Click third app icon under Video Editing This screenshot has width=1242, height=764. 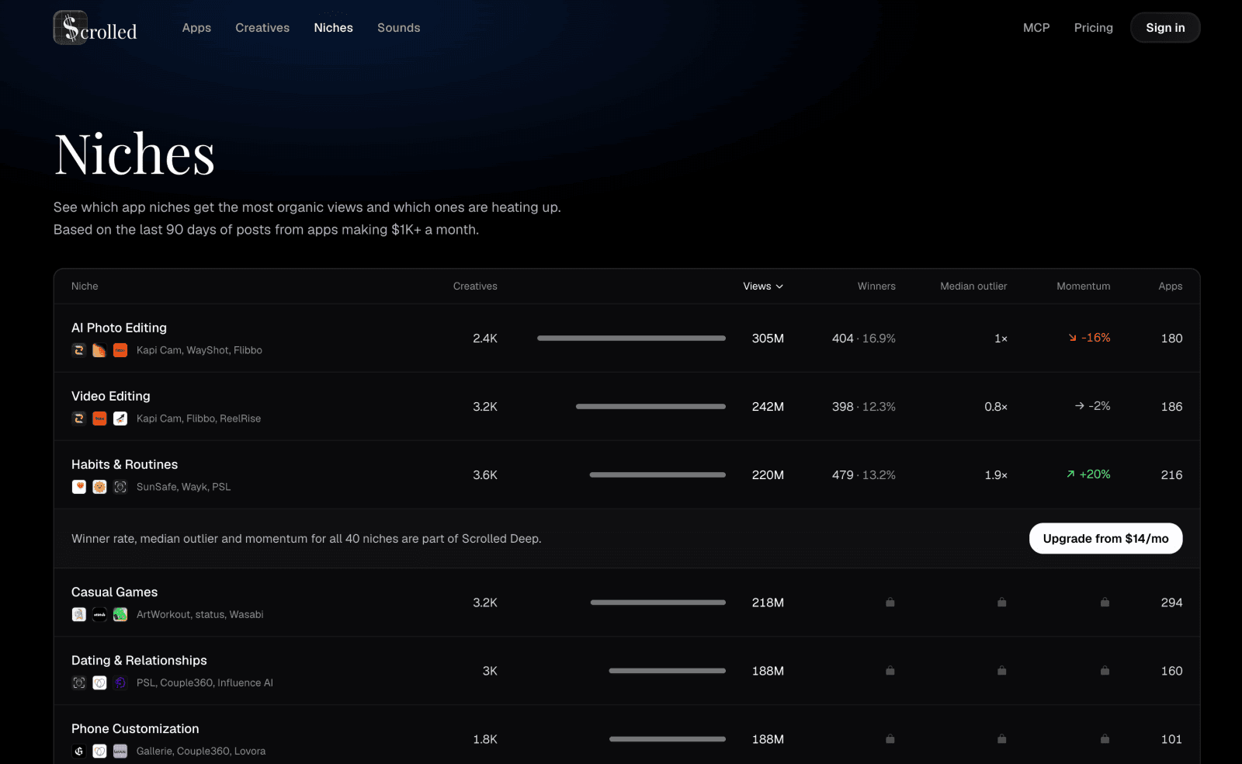pyautogui.click(x=120, y=418)
